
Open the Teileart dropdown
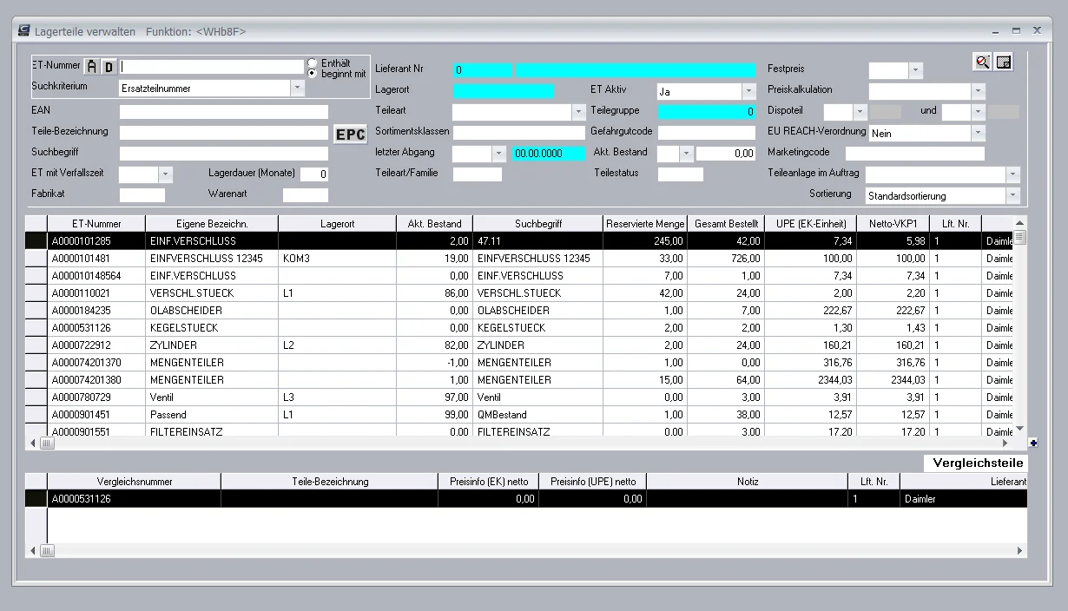tap(579, 112)
